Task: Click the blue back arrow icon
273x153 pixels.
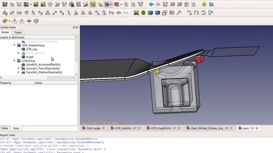Action: (x=151, y=4)
